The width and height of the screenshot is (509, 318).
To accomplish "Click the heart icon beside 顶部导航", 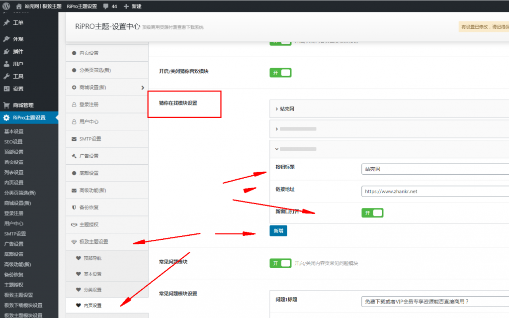I will coord(78,258).
